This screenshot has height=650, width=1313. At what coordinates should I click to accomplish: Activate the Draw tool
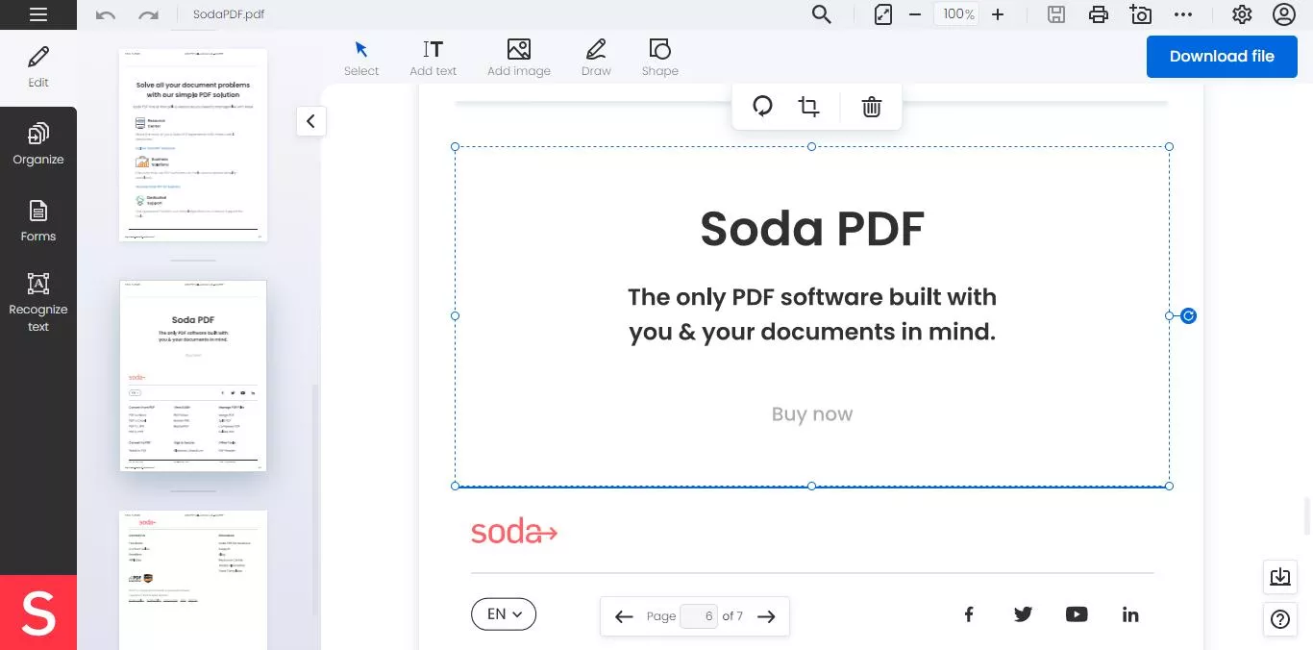click(596, 56)
